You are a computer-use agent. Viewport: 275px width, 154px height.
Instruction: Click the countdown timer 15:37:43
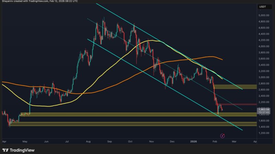264,112
